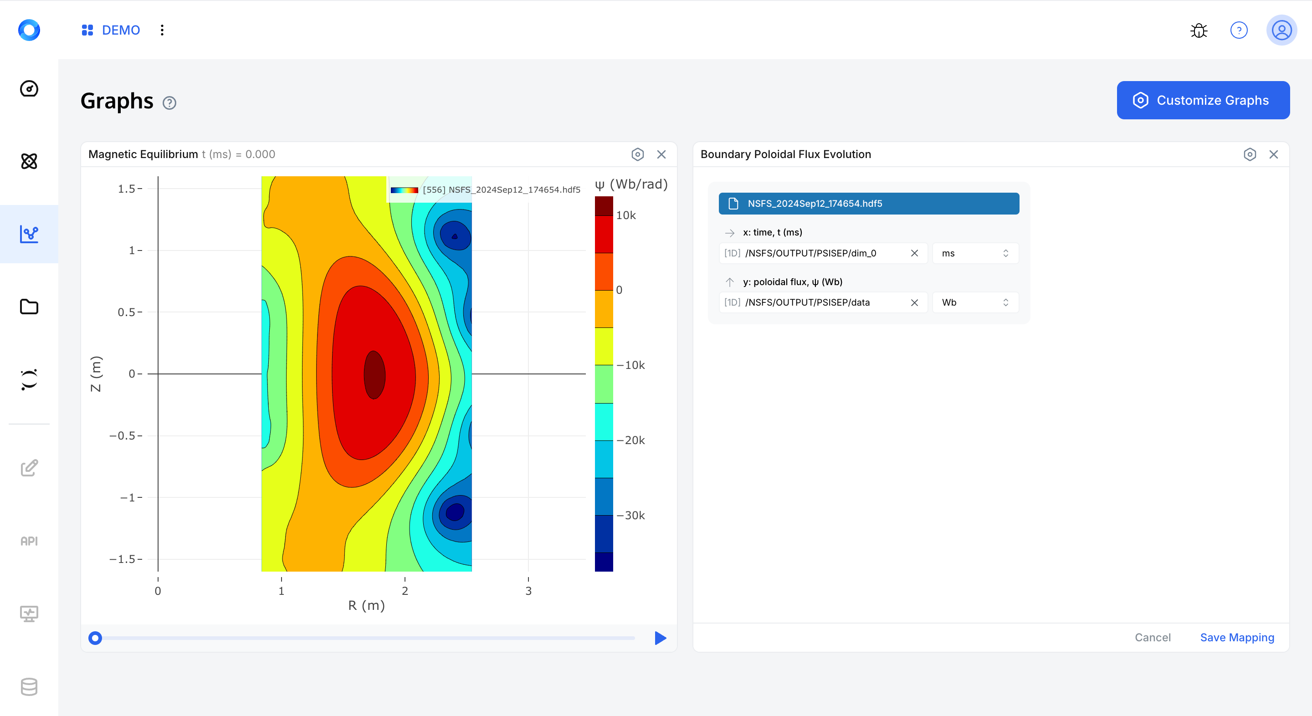Click Customize Graphs button
This screenshot has height=716, width=1312.
coord(1203,100)
